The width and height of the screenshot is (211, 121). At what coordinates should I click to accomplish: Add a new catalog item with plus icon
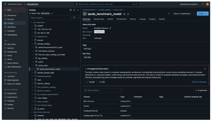point(78,10)
